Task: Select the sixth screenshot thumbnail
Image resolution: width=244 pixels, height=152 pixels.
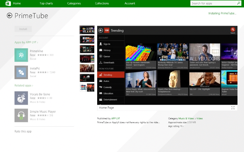Action: [87, 78]
